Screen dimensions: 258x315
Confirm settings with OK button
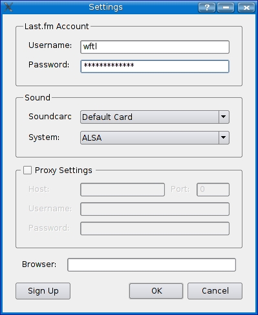pos(156,291)
